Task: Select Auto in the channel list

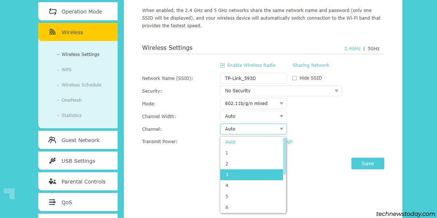Action: [x=252, y=142]
